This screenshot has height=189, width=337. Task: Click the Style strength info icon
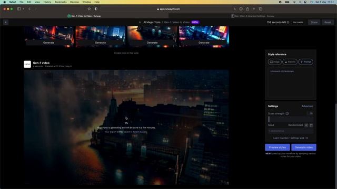287,113
